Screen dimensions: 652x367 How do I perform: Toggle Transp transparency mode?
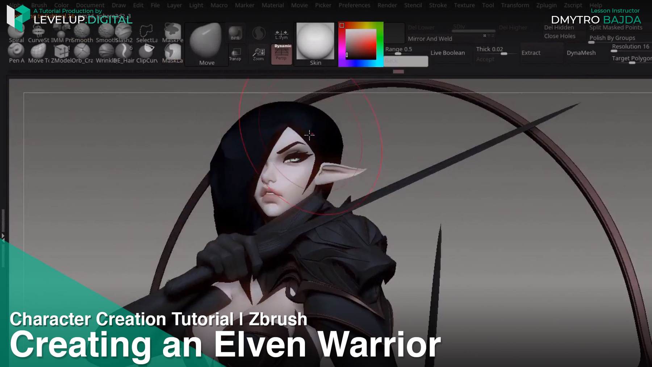pos(235,55)
